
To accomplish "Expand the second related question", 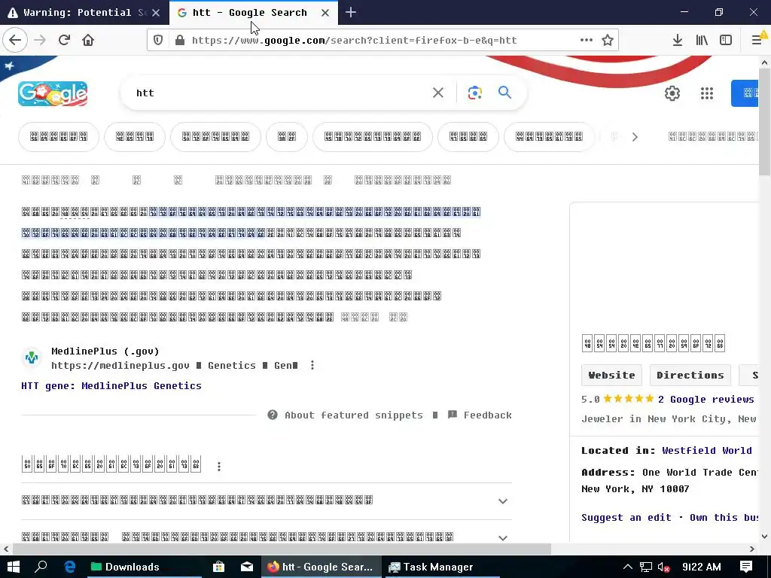I will click(x=502, y=537).
